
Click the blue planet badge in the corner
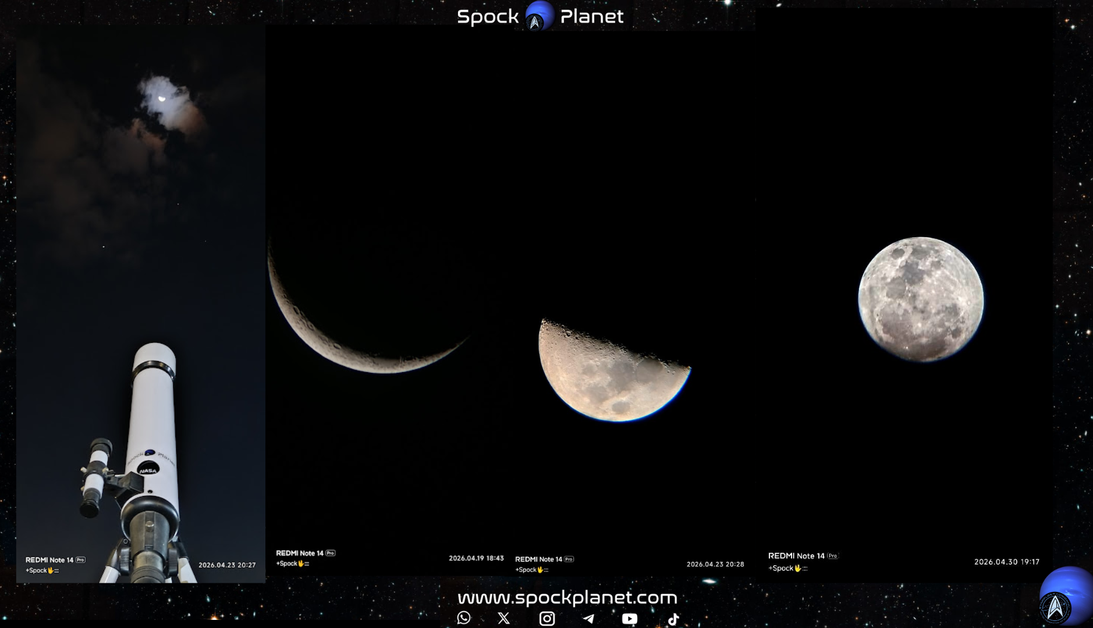tap(1065, 597)
